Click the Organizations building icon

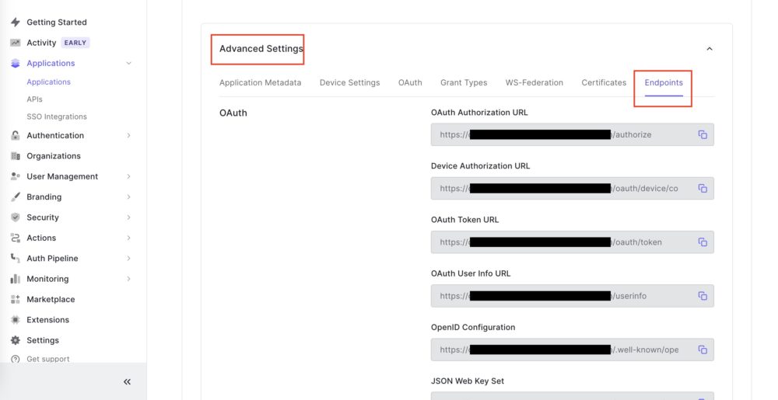[16, 156]
